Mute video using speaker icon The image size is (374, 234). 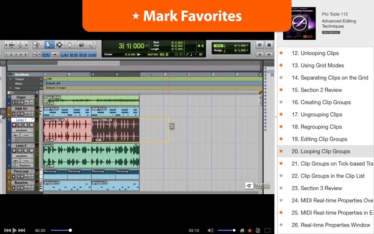(210, 230)
